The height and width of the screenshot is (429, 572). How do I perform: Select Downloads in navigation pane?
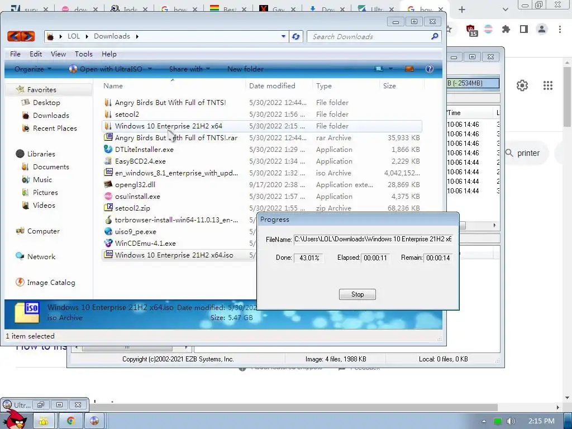(51, 115)
